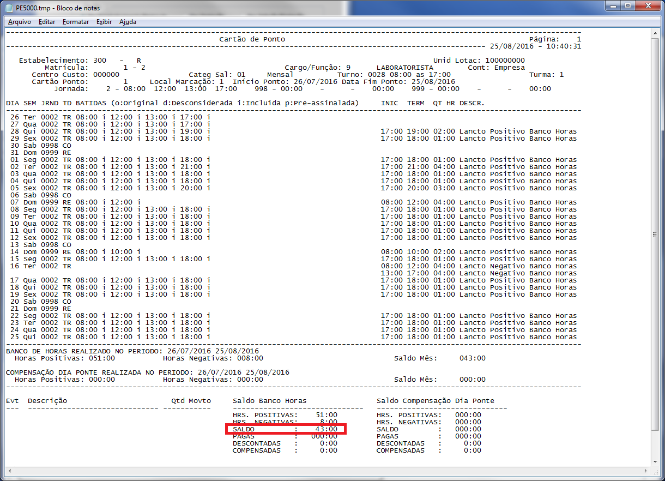The image size is (665, 481).
Task: Click the row for day '25 Qui'
Action: tap(293, 337)
